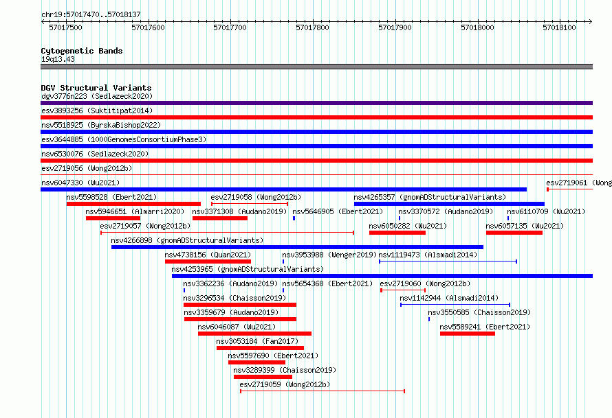Select esv2719056 (Wong2012b) label
The height and width of the screenshot is (418, 612).
pyautogui.click(x=87, y=168)
